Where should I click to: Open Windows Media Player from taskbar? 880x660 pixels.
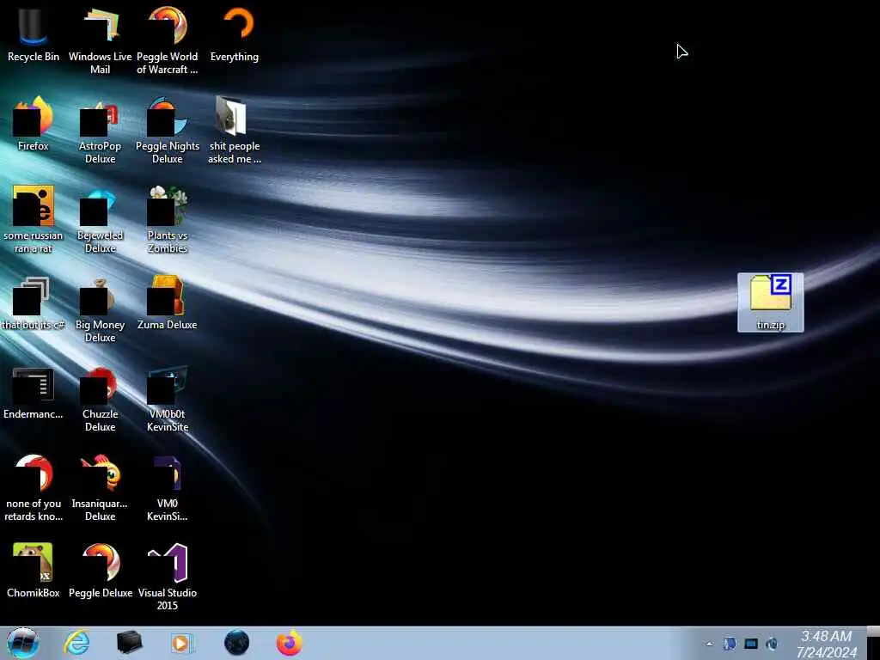point(181,643)
